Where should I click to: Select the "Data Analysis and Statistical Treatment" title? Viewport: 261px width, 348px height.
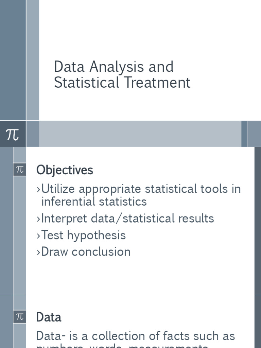point(122,75)
